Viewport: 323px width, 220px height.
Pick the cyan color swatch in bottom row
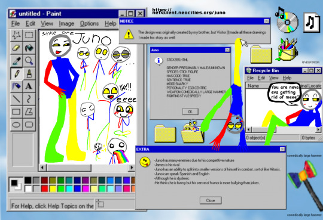69,188
